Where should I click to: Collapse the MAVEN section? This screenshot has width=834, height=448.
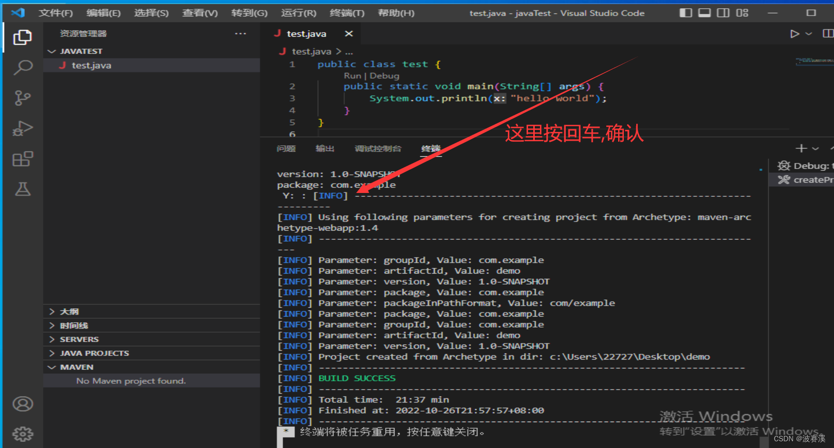point(152,367)
